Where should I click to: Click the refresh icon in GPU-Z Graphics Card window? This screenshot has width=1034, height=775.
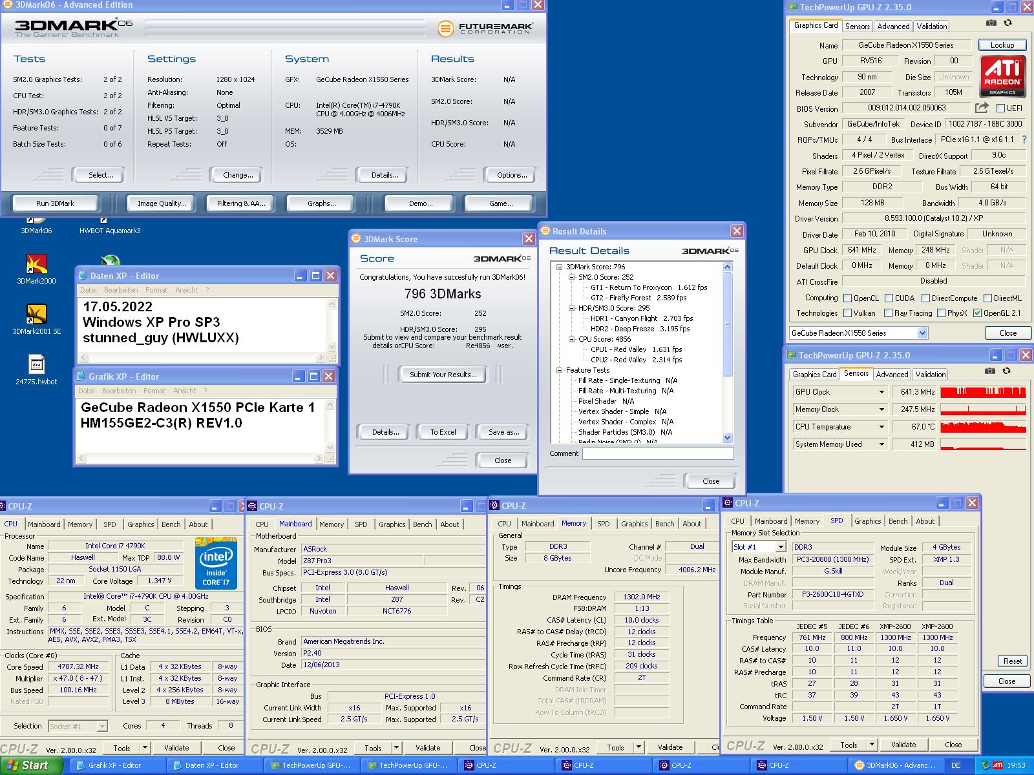pos(1008,23)
